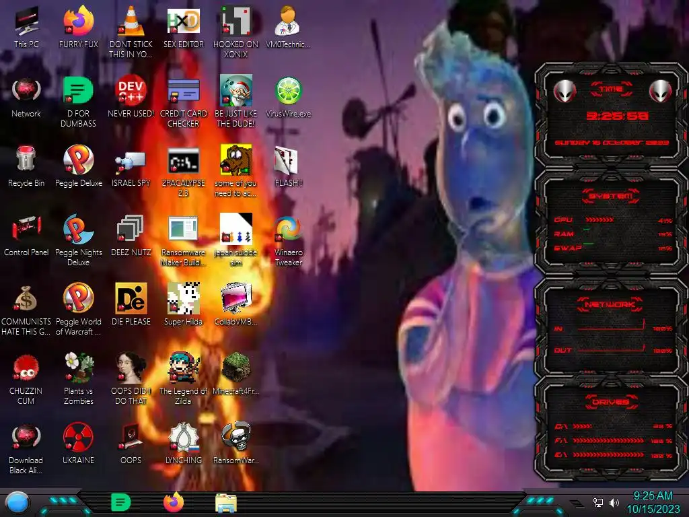
Task: Select the scooby dog 'some of you need' icon
Action: (x=236, y=160)
